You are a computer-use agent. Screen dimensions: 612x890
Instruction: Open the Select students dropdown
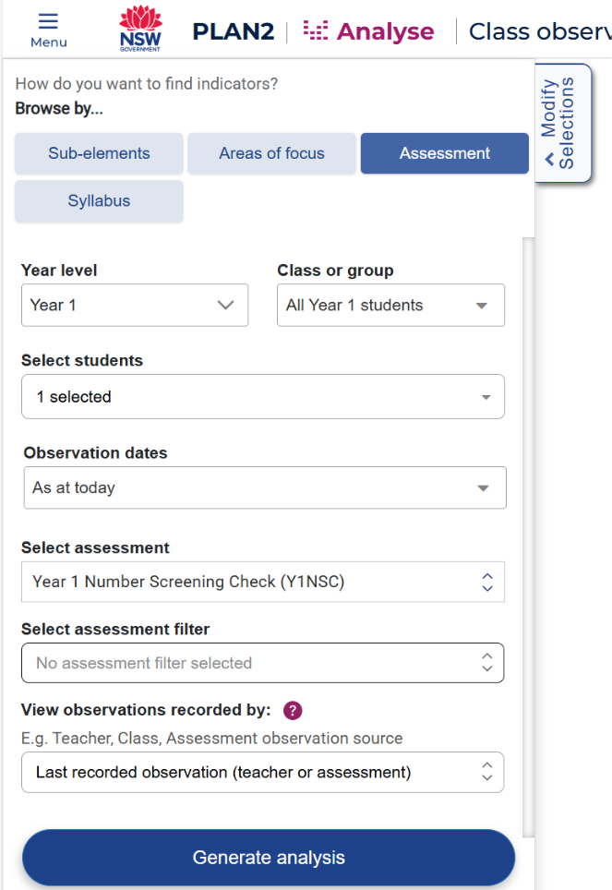pos(263,397)
